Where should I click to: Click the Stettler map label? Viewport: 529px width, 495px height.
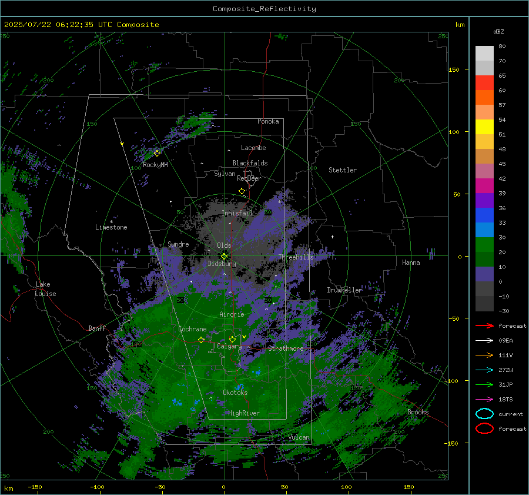click(x=343, y=170)
